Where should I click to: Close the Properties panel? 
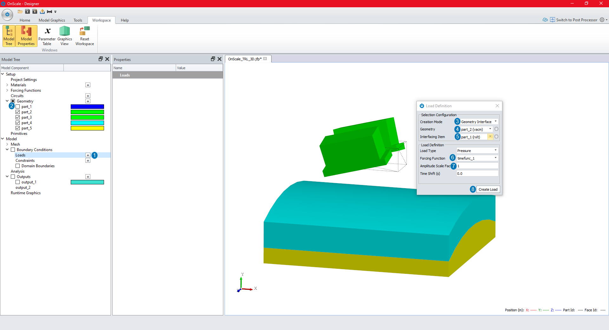coord(219,59)
